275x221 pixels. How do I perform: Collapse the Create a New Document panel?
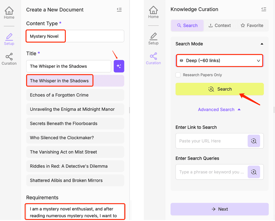(119, 10)
